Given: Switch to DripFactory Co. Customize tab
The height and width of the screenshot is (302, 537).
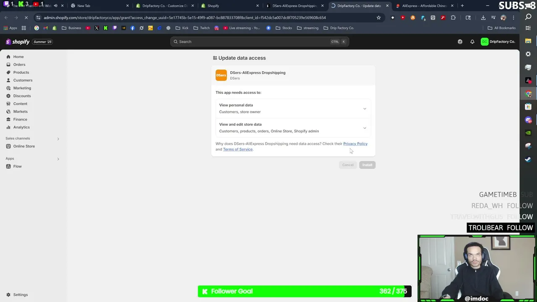Looking at the screenshot, I should pyautogui.click(x=164, y=6).
